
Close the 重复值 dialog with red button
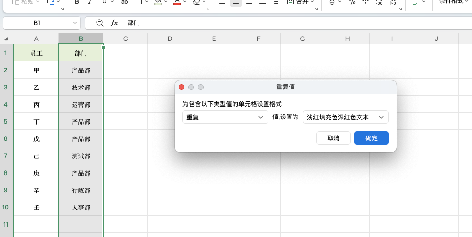tap(182, 87)
